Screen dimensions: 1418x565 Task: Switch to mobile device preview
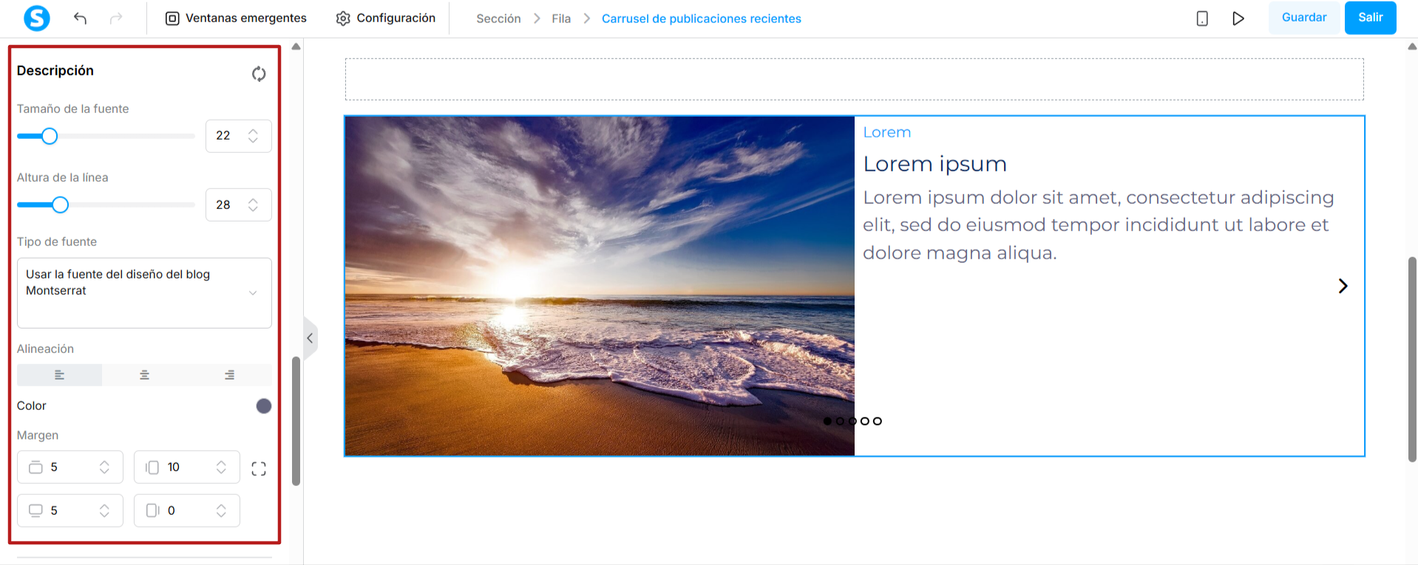coord(1202,18)
